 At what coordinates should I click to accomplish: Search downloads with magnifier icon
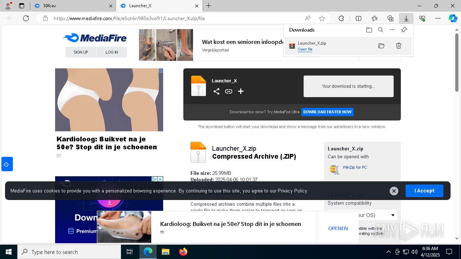(381, 30)
